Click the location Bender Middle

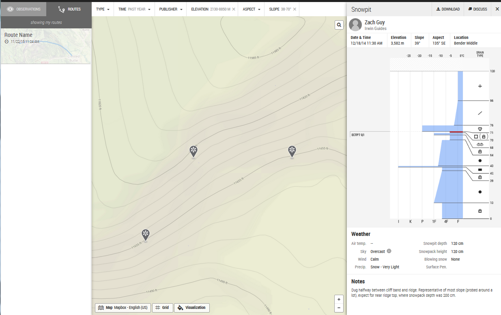pos(466,43)
